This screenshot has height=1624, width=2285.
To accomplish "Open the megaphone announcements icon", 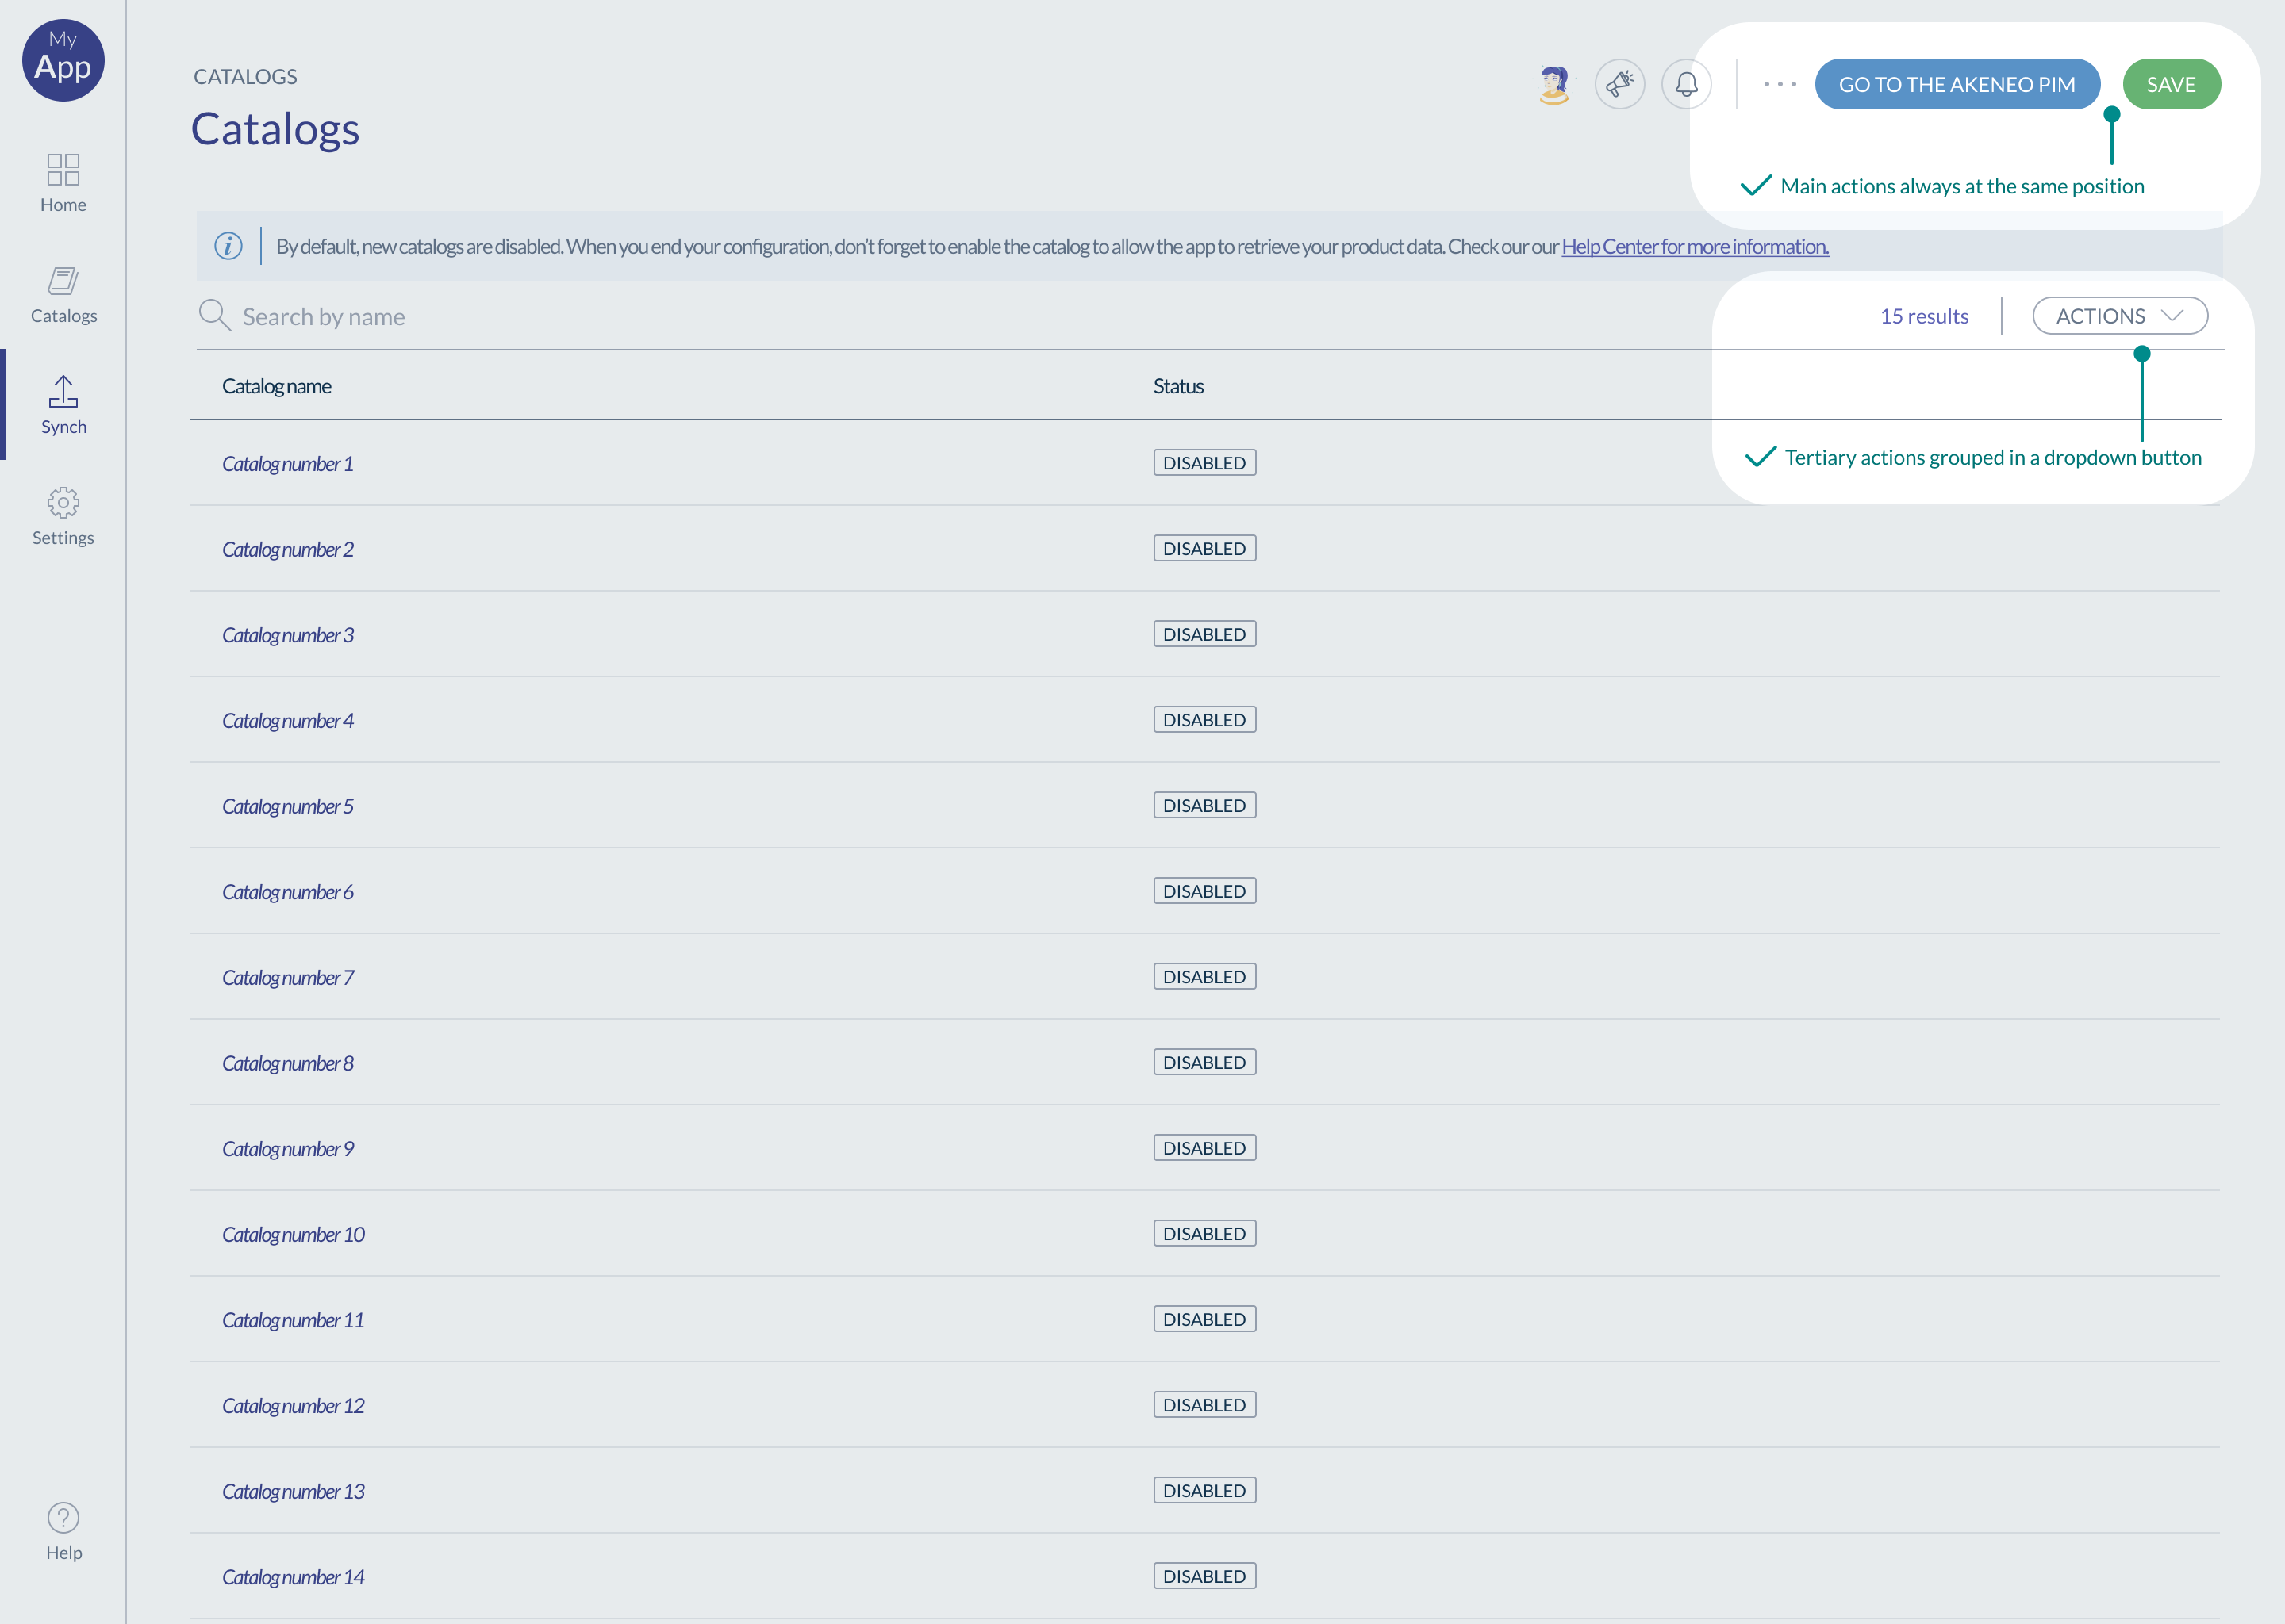I will click(1619, 85).
